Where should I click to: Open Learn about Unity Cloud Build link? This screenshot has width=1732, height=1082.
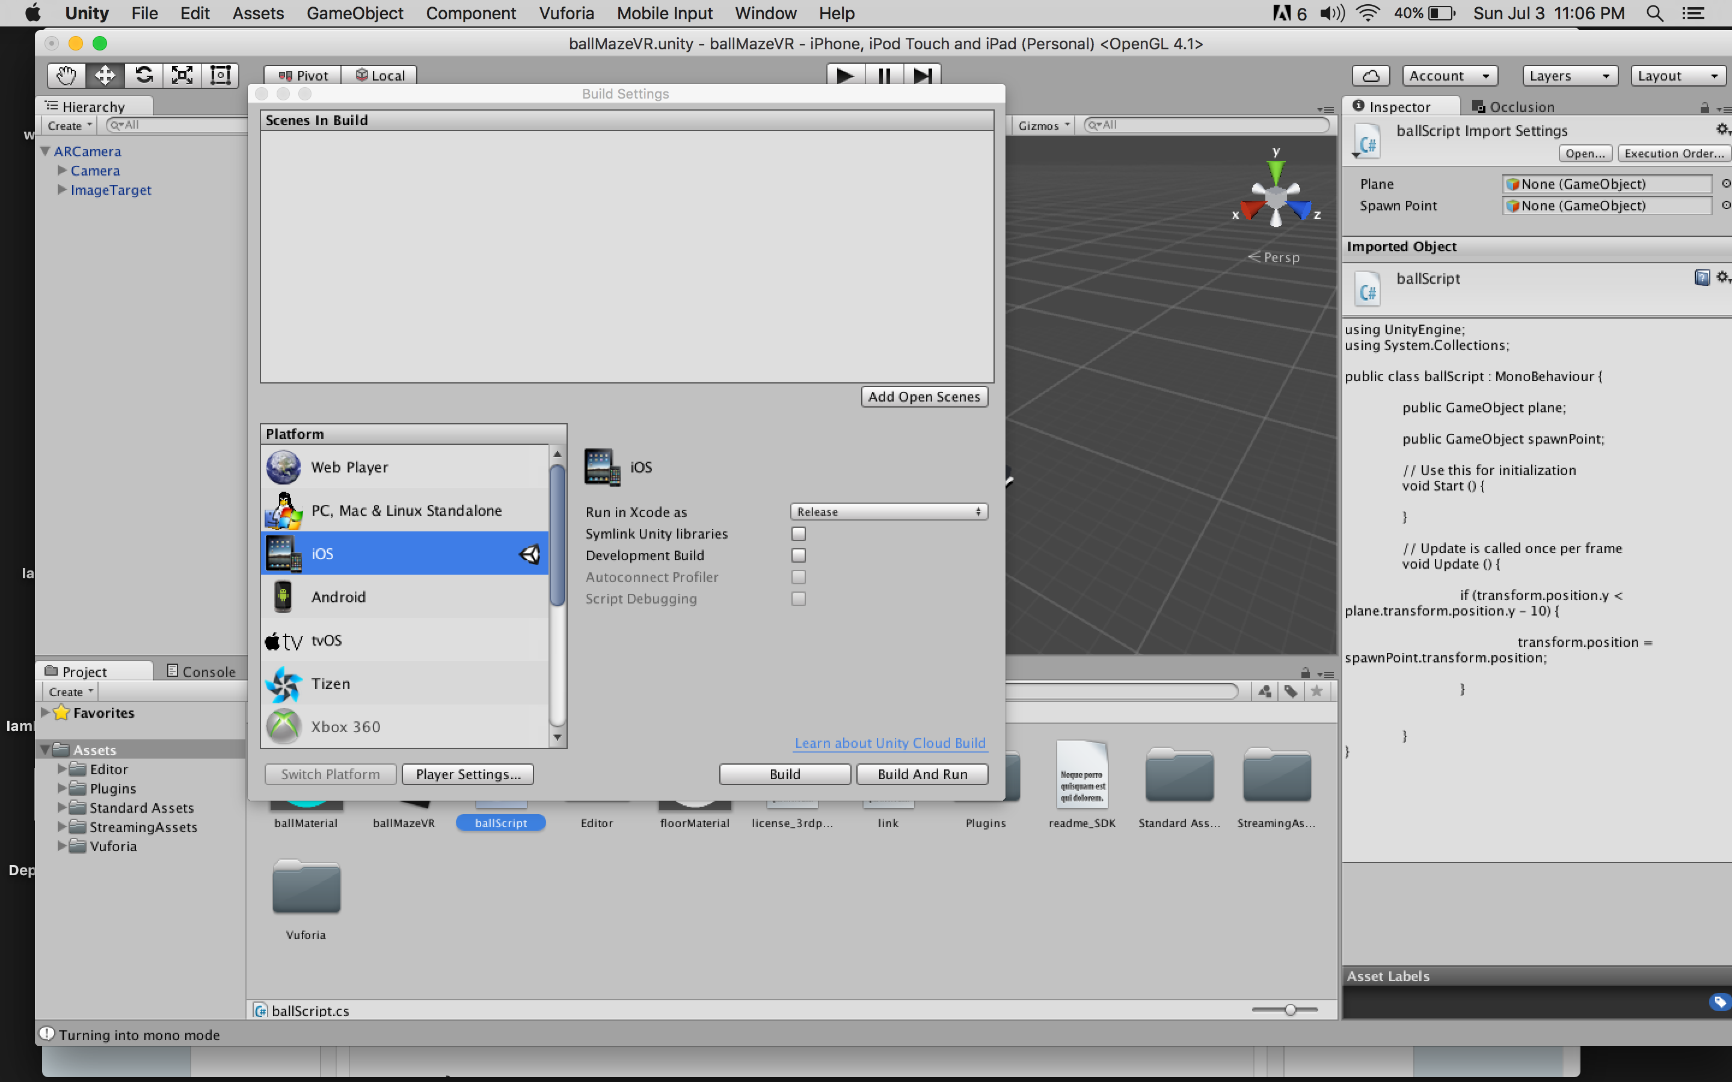pos(889,743)
